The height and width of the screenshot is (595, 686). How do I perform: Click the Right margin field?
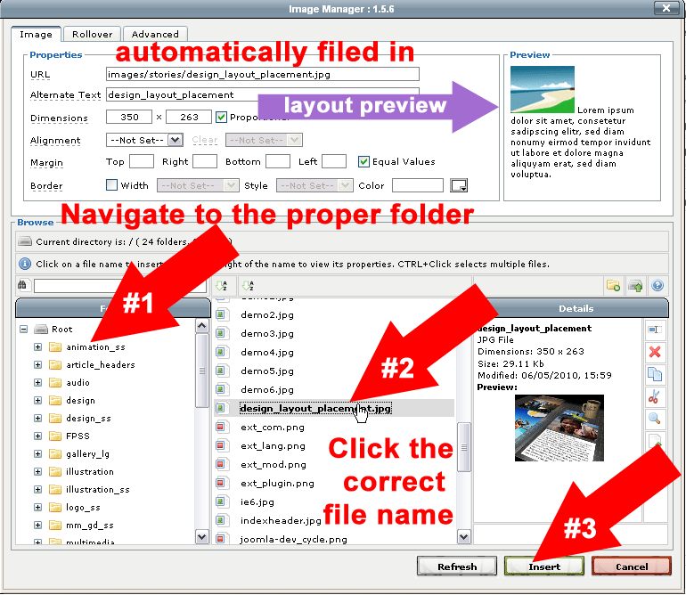(205, 161)
